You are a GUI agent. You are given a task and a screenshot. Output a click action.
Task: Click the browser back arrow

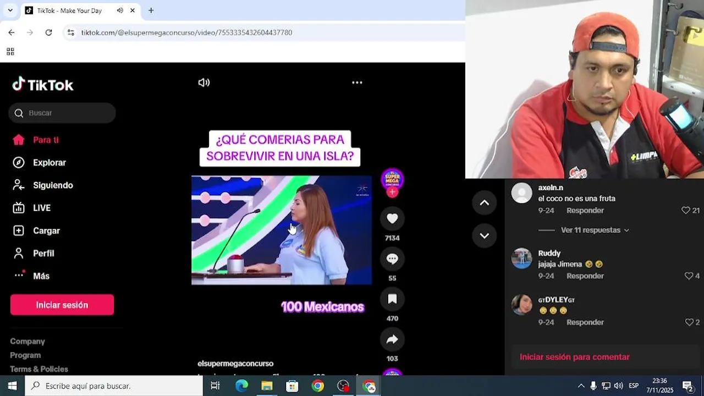[12, 32]
